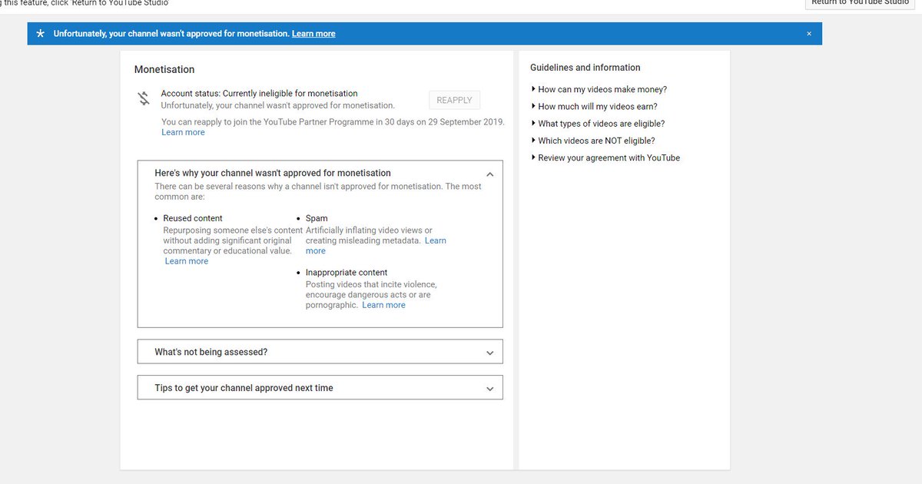
Task: Click Return to YouTube Studio button
Action: coord(860,2)
